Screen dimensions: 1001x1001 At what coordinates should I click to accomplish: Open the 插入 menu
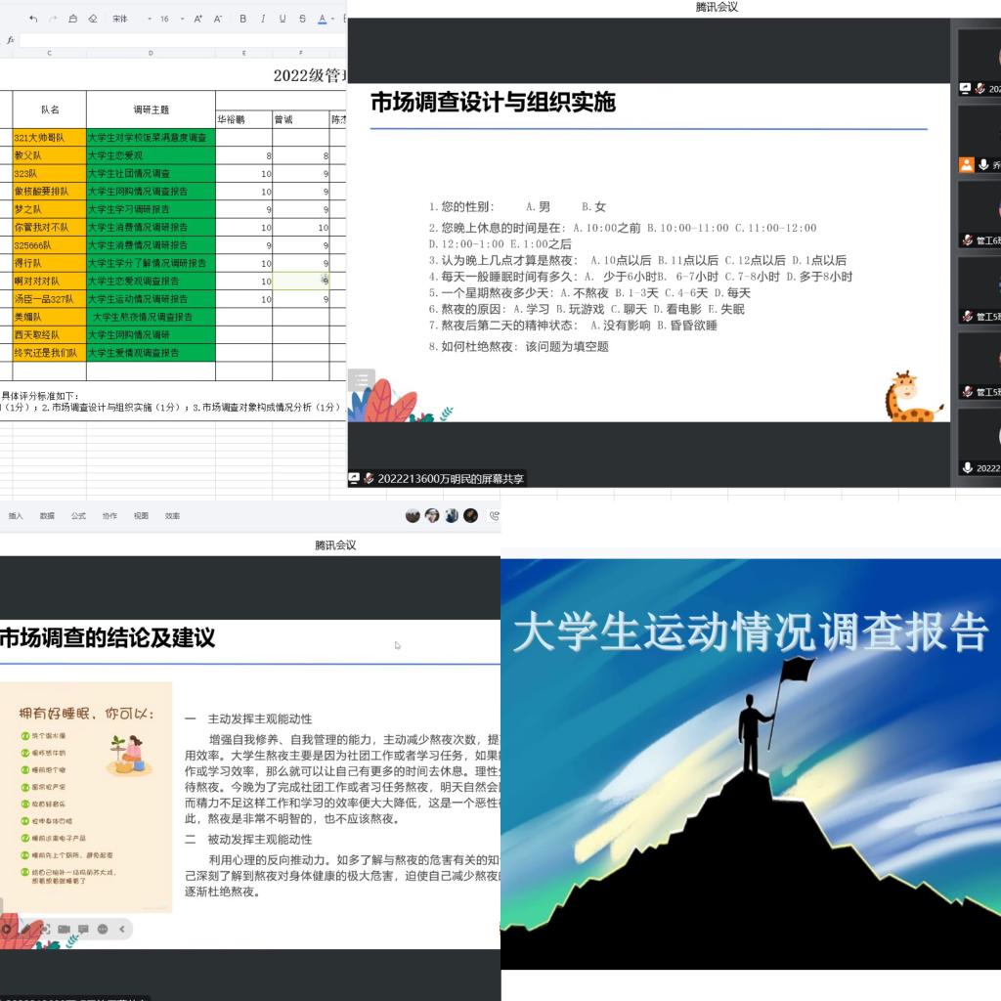pos(16,515)
